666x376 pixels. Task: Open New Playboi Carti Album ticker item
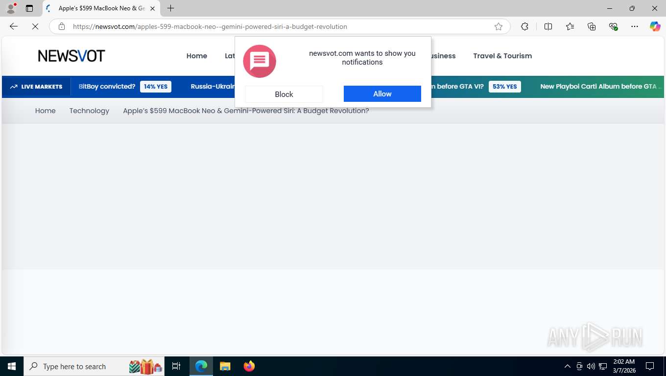[x=600, y=86]
